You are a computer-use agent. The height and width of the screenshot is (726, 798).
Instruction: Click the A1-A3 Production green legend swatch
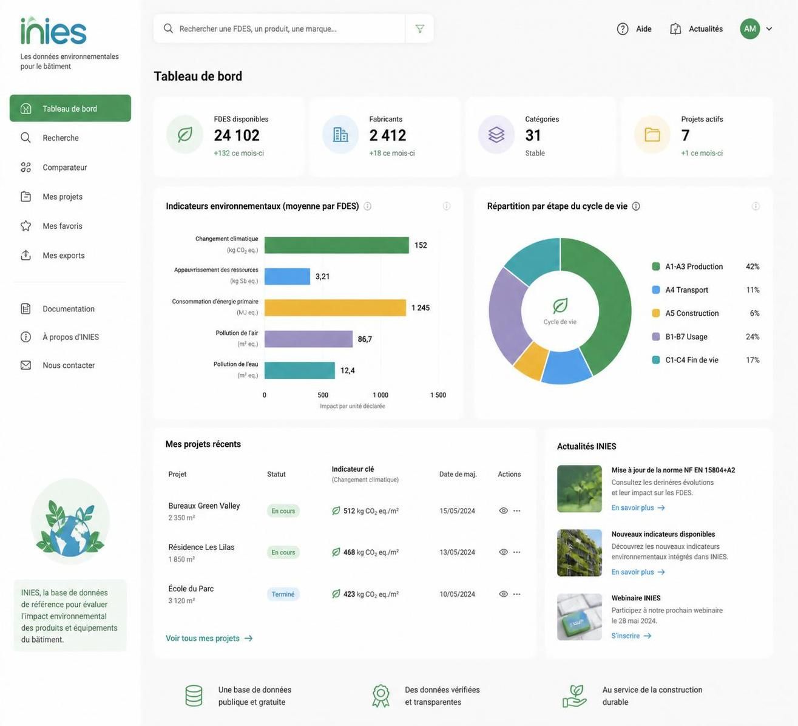[x=656, y=266]
